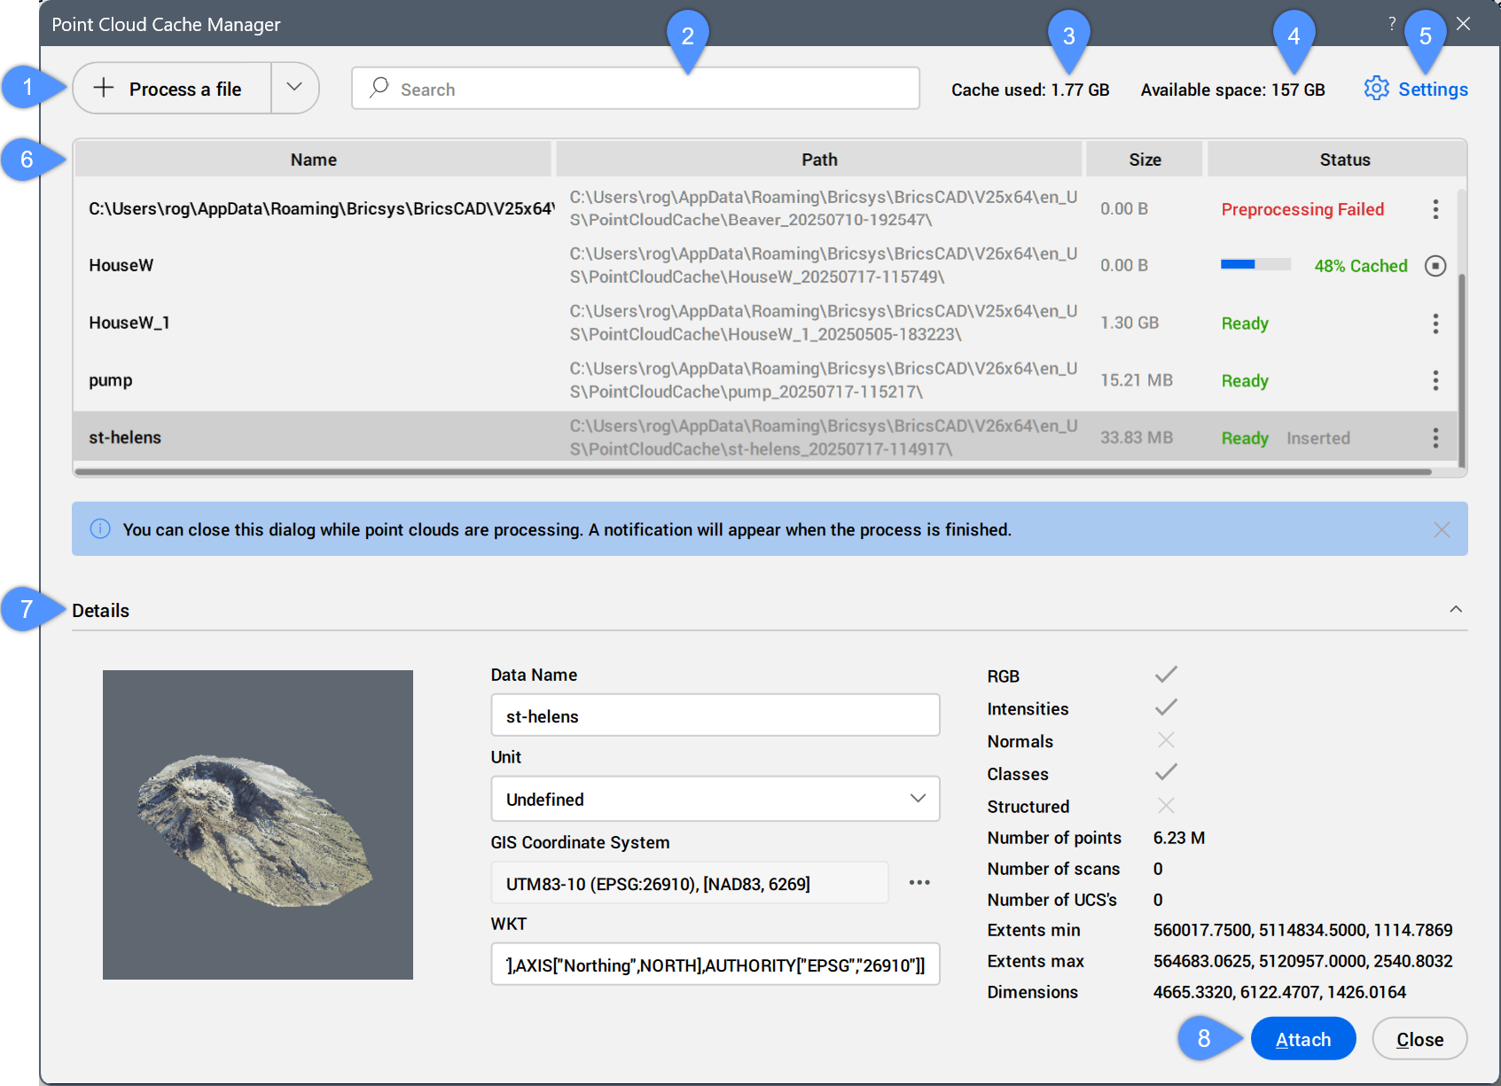Open options menu for Preprocessing Failed row
1501x1086 pixels.
(x=1435, y=209)
